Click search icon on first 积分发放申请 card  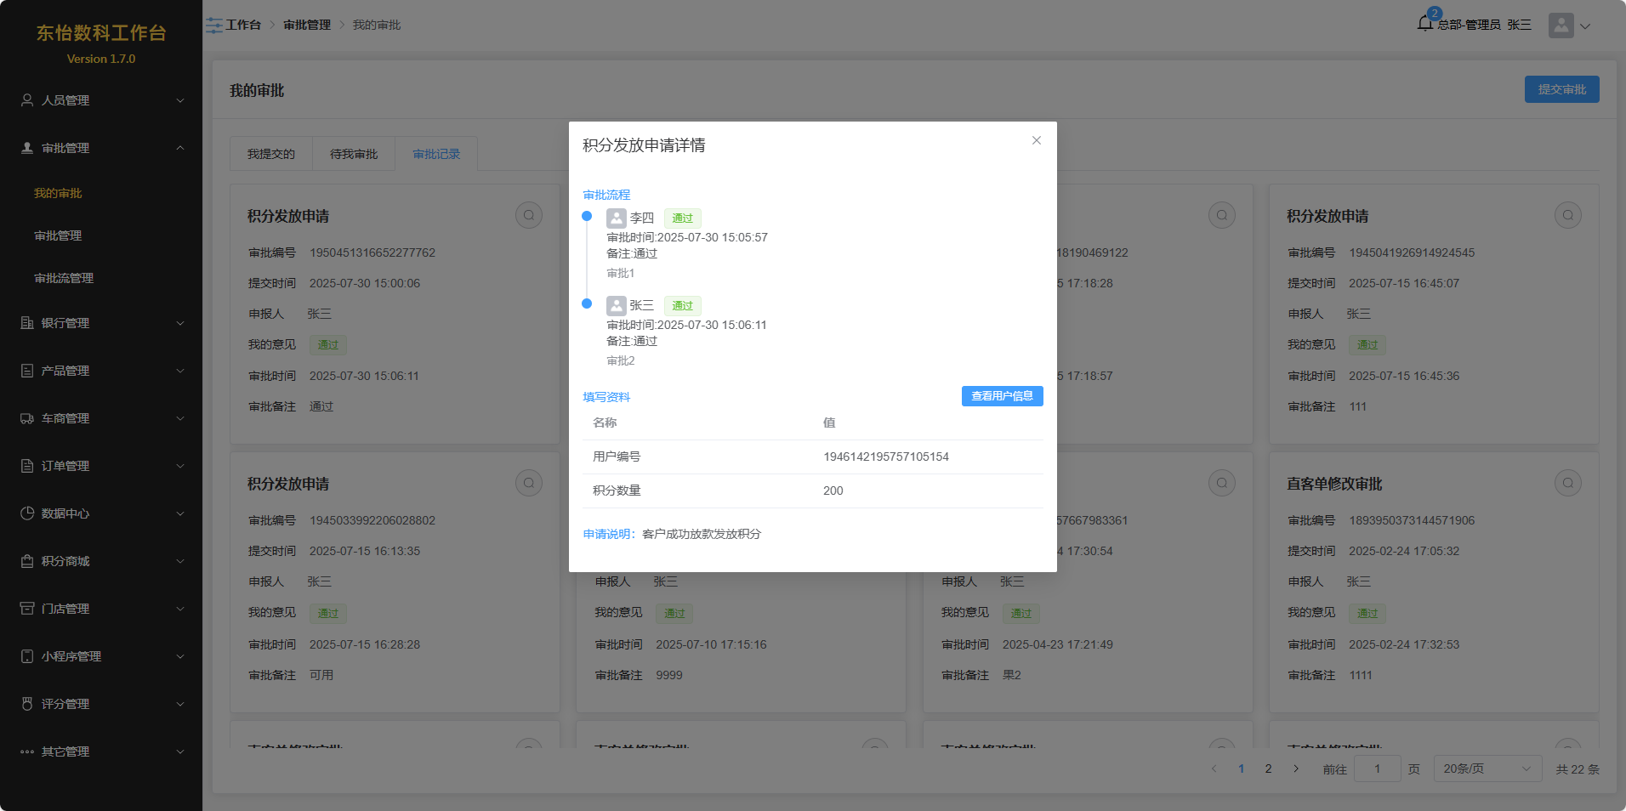[x=528, y=215]
